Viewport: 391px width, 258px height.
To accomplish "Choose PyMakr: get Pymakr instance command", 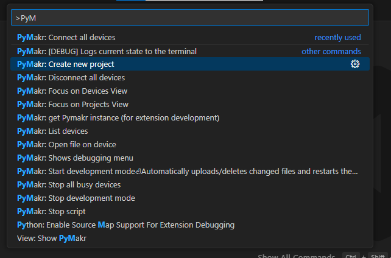I will pos(118,118).
